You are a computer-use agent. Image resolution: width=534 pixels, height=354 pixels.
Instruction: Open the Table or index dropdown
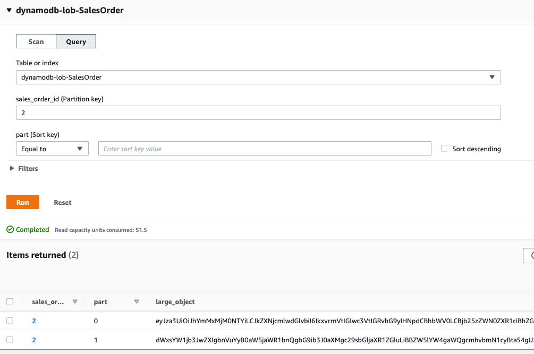click(258, 77)
